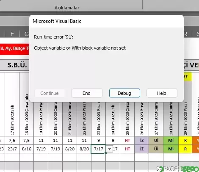Select the selected 7/17 cell under 23 Ekim
The height and width of the screenshot is (172, 199).
coord(98,149)
